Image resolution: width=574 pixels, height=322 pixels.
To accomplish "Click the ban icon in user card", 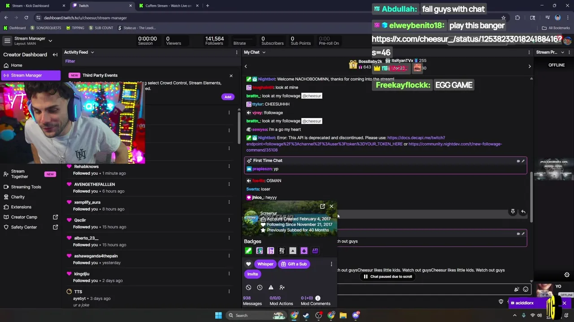I will tap(248, 288).
